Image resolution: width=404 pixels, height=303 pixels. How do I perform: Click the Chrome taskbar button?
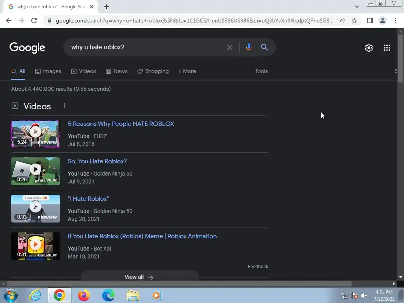60,295
